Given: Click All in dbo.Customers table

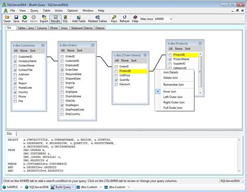Looking at the screenshot, I should [16, 50].
